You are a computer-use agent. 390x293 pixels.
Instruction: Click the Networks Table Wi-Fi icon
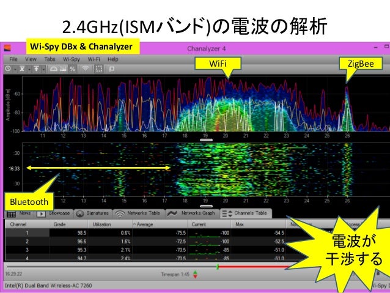(x=120, y=214)
